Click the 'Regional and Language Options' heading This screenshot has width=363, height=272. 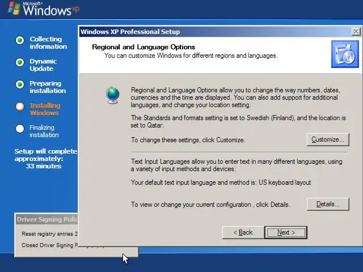point(143,47)
